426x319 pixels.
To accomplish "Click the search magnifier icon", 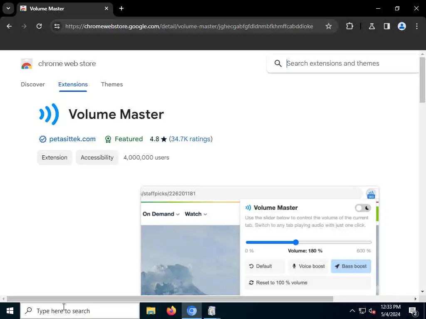I will coord(277,64).
